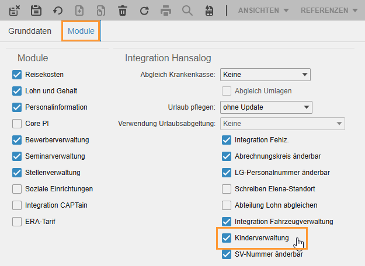Open search with the magnifier icon
365x266 pixels.
(187, 10)
